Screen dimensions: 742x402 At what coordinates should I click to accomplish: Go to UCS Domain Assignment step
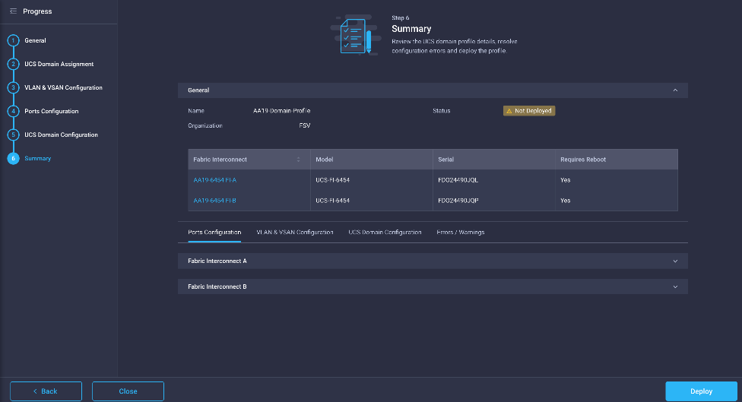pyautogui.click(x=59, y=64)
